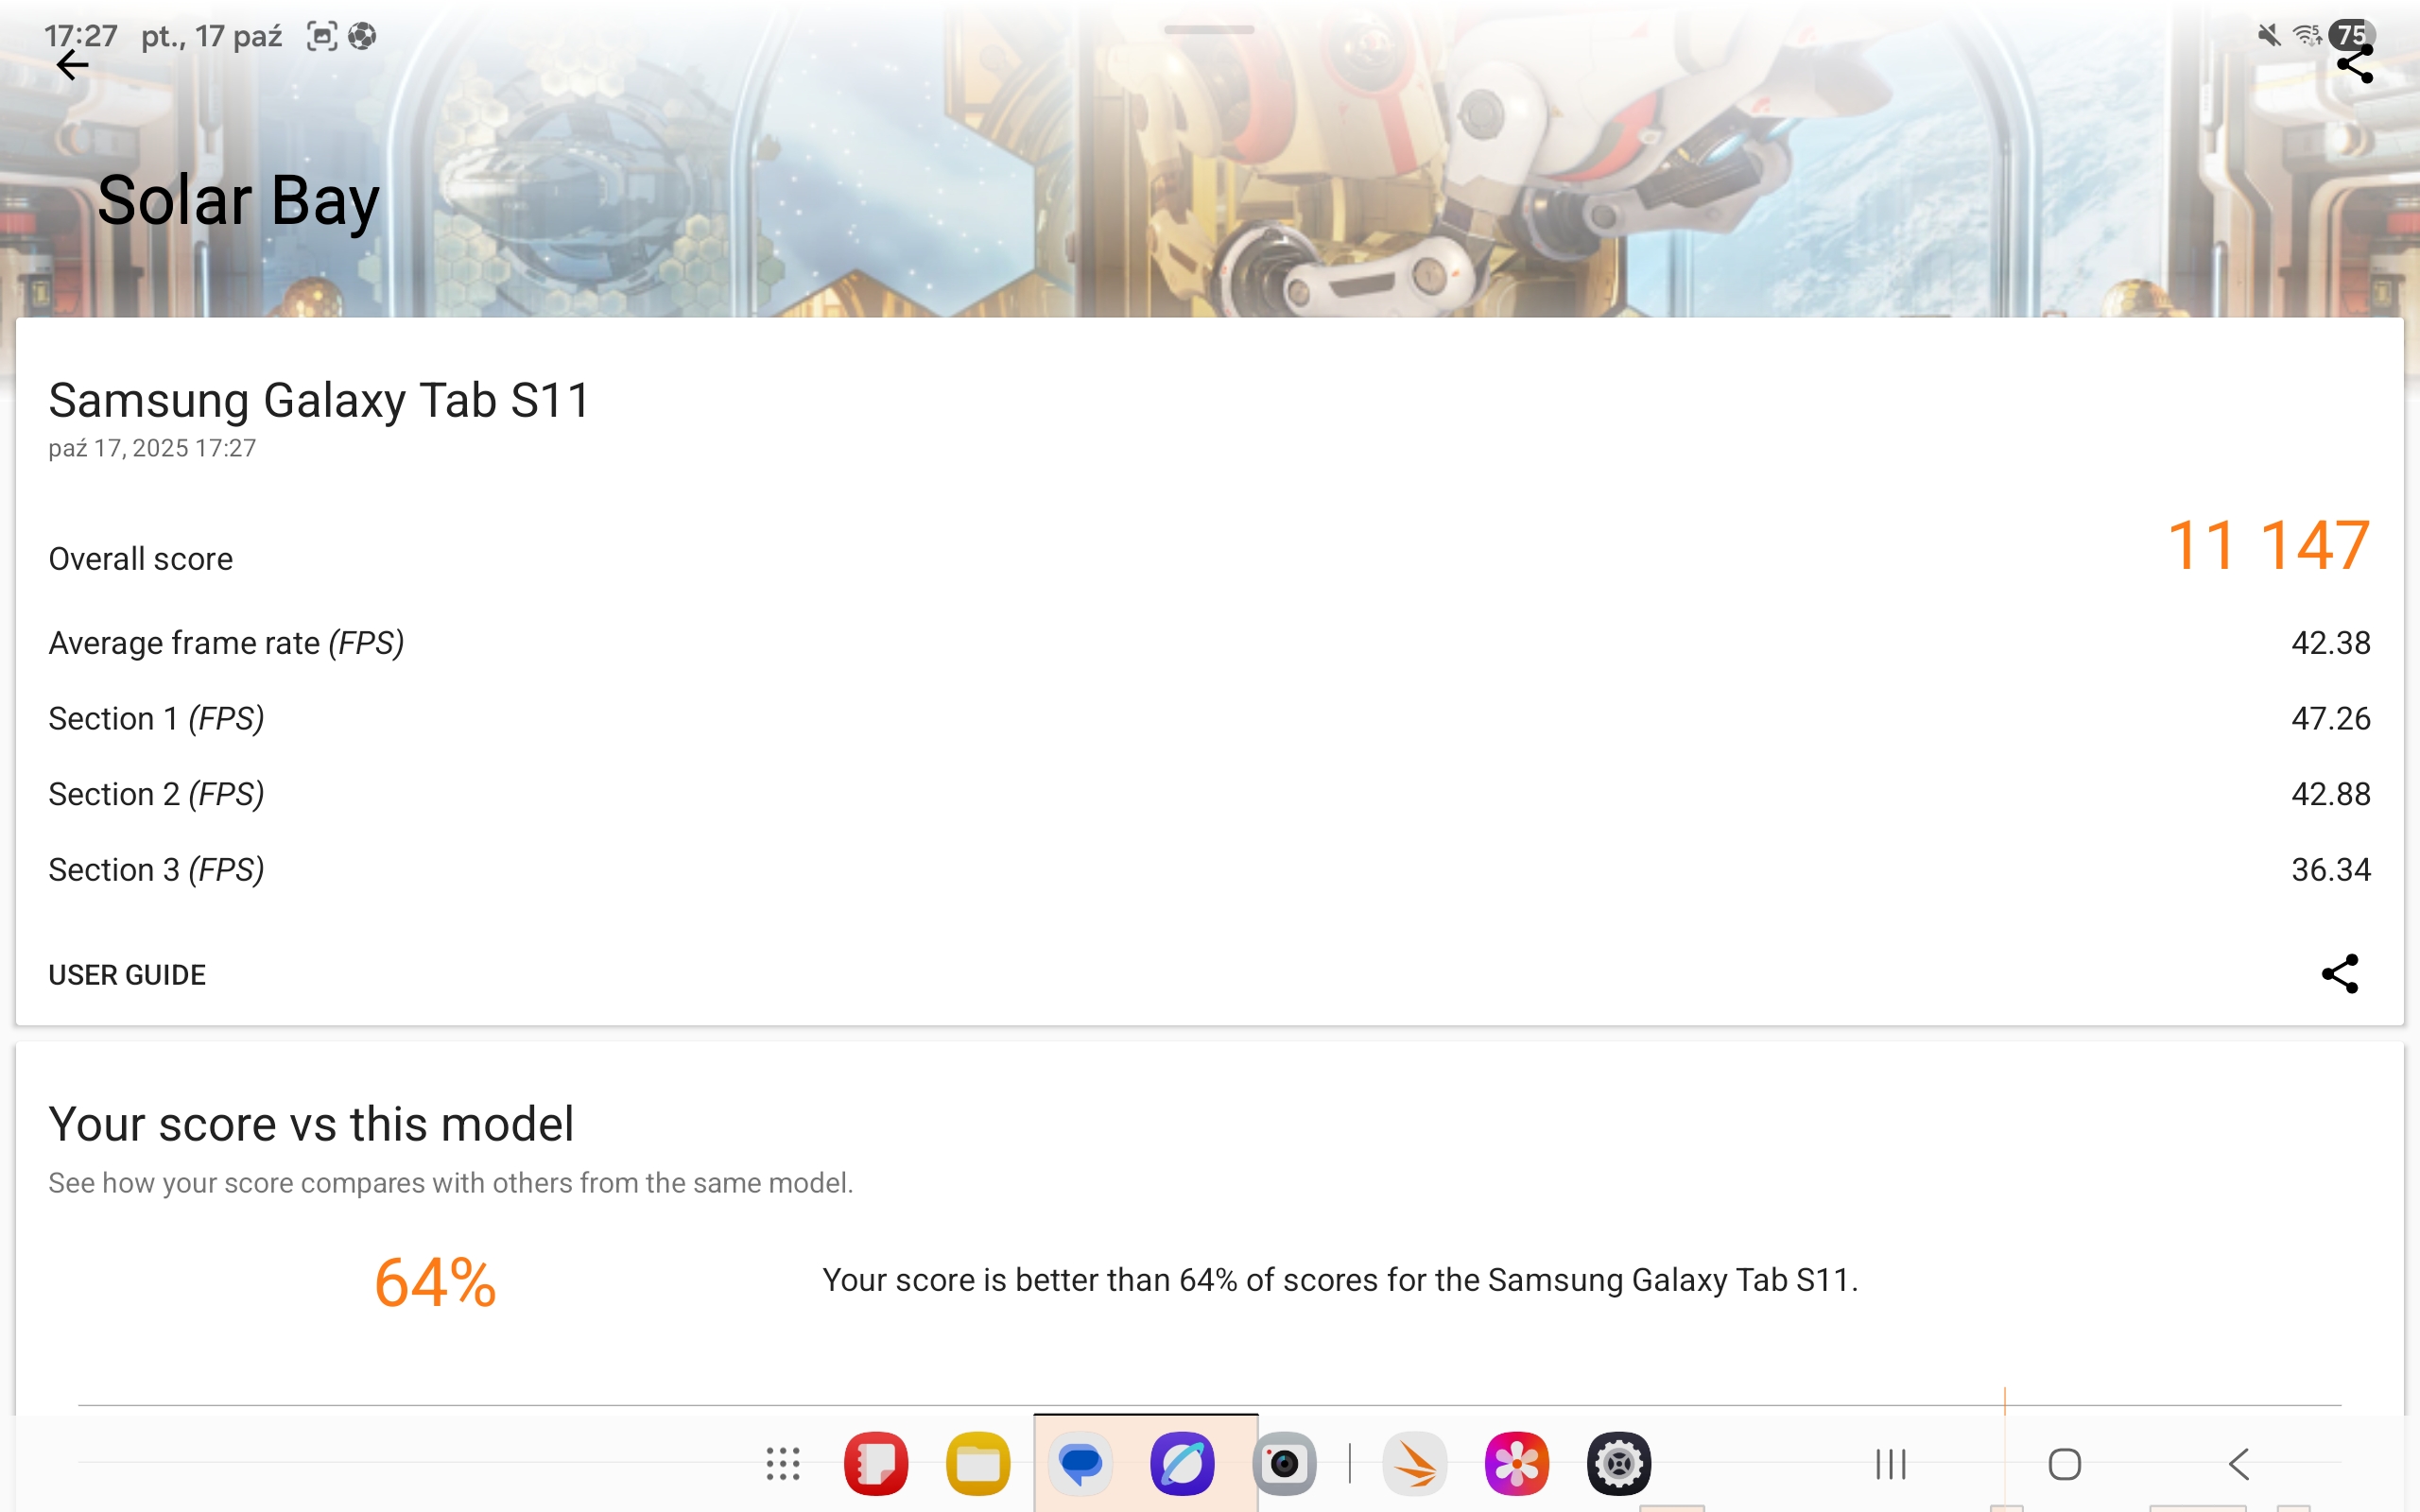This screenshot has width=2420, height=1512.
Task: Tap the share icon in the top right
Action: click(2355, 65)
